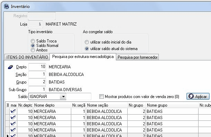Select the Ambos radio button
Viewport: 211px width, 137px height.
pos(33,50)
